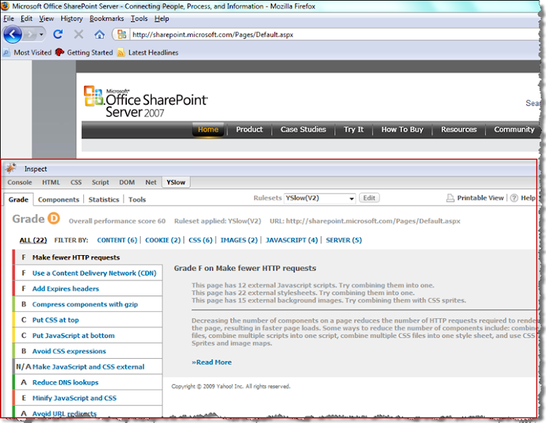Image resolution: width=546 pixels, height=423 pixels.
Task: Select Put JavaScript at bottom rule
Action: pos(87,336)
